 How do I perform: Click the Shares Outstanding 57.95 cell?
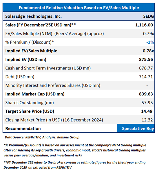coord(147,103)
